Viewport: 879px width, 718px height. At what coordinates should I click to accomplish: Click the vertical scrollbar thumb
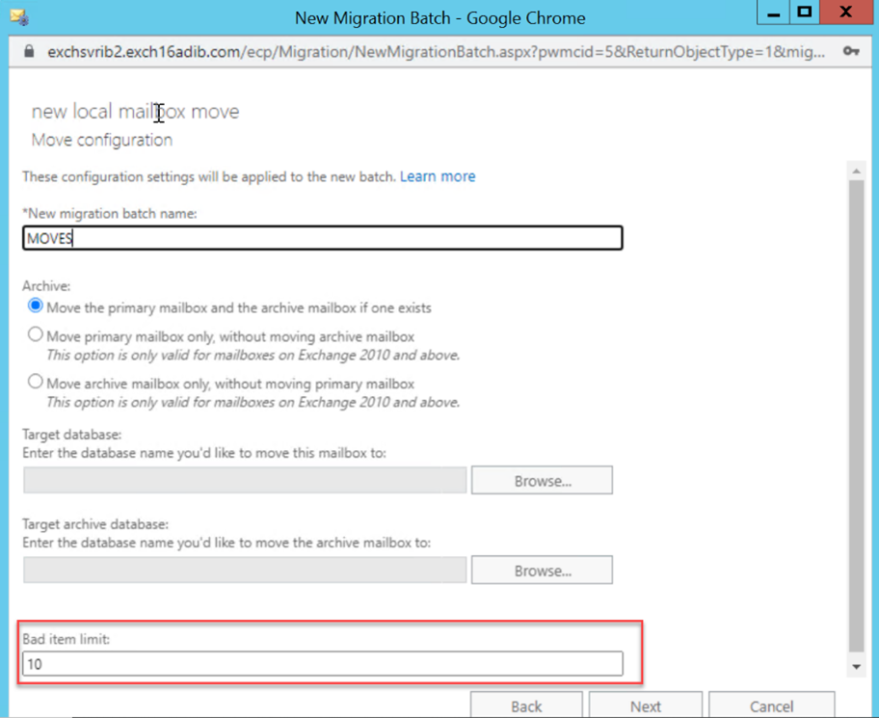click(x=856, y=416)
